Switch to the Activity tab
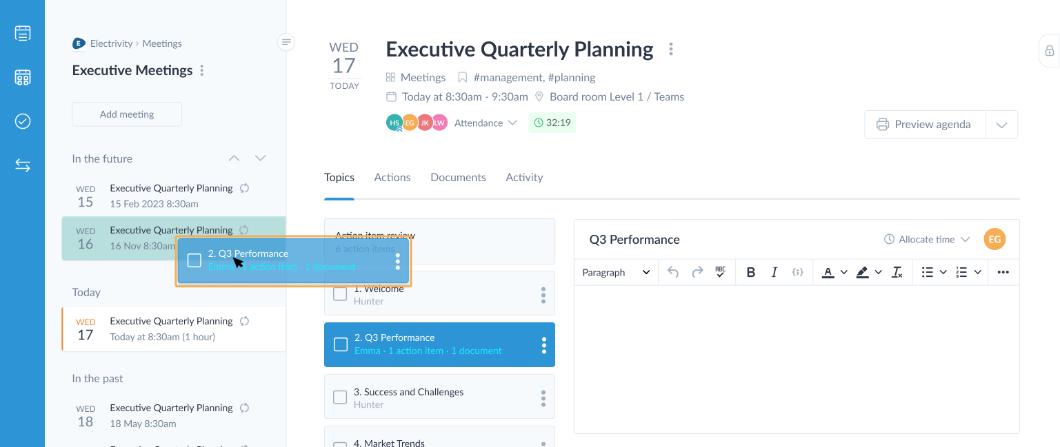1060x447 pixels. point(524,177)
